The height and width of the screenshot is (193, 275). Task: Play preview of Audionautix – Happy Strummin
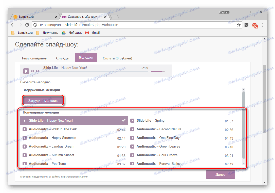point(25,138)
